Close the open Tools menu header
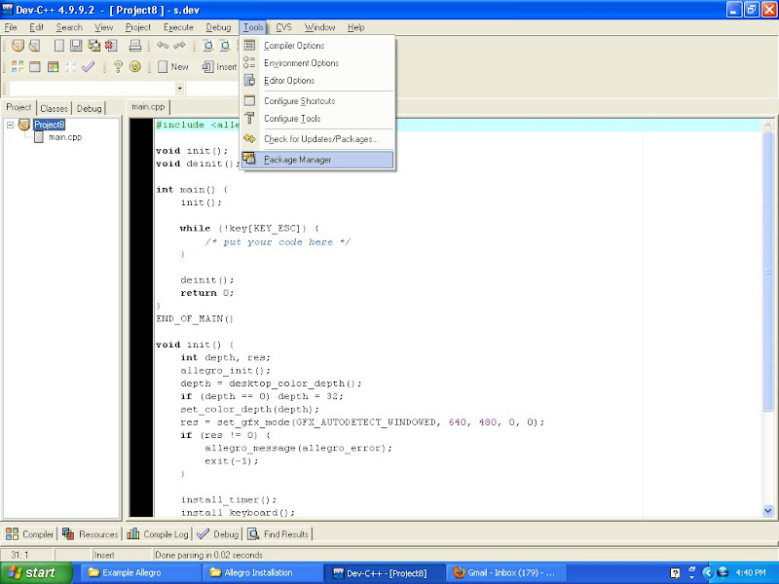The width and height of the screenshot is (779, 584). [253, 27]
